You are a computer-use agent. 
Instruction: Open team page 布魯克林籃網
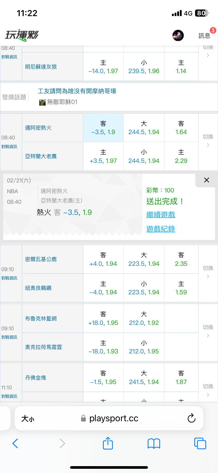41,318
